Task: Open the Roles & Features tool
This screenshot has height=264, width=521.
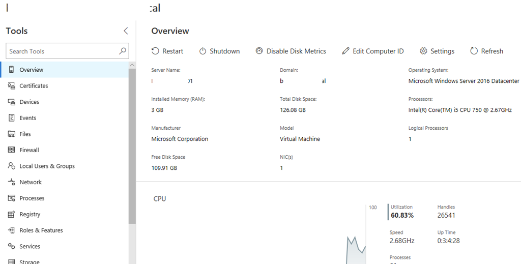Action: coord(41,230)
